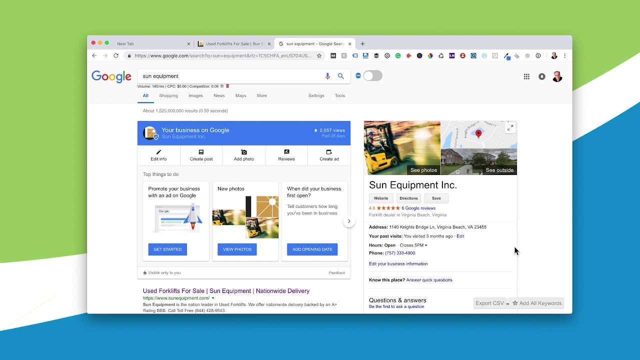
Task: Click Add All Keywords button
Action: coord(536,303)
